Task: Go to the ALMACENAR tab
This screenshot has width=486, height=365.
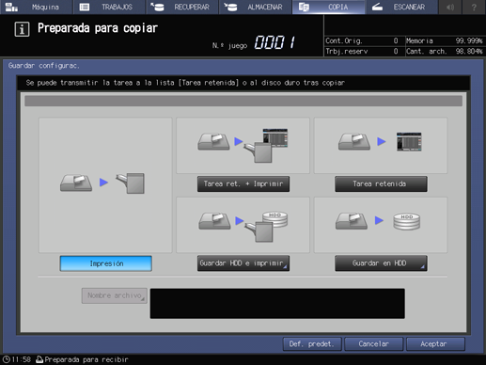Action: pyautogui.click(x=256, y=7)
